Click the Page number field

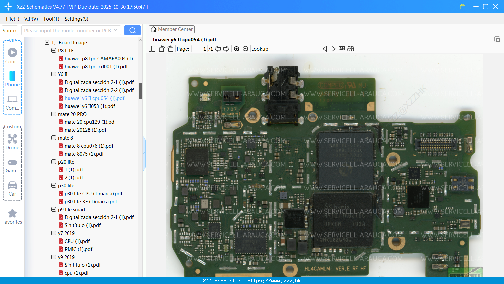coord(199,49)
